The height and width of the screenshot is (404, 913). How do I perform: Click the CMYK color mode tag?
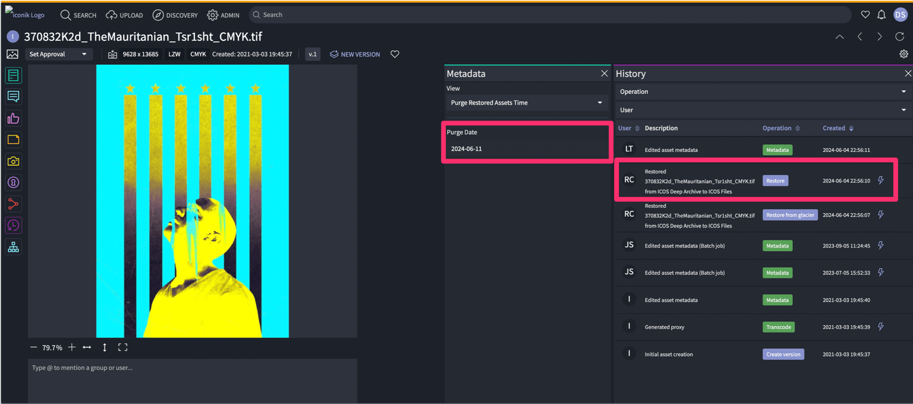point(198,54)
